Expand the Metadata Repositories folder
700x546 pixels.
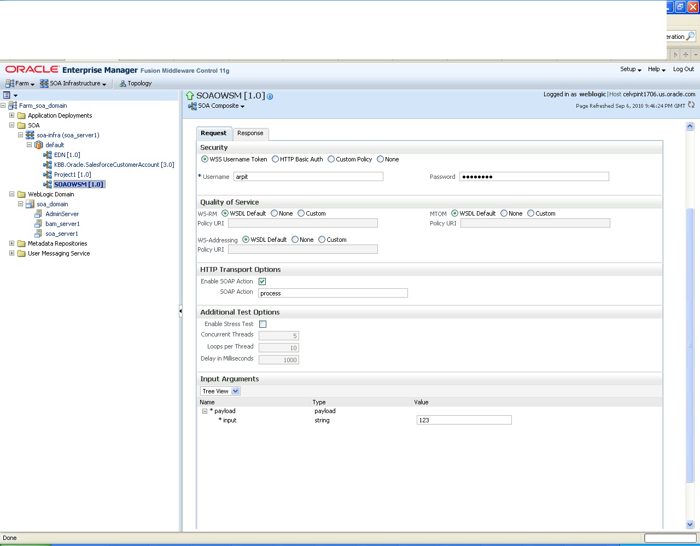[x=11, y=243]
